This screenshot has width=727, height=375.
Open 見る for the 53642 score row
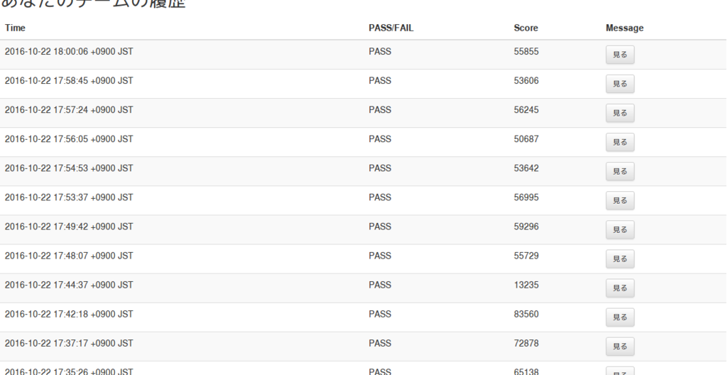620,172
